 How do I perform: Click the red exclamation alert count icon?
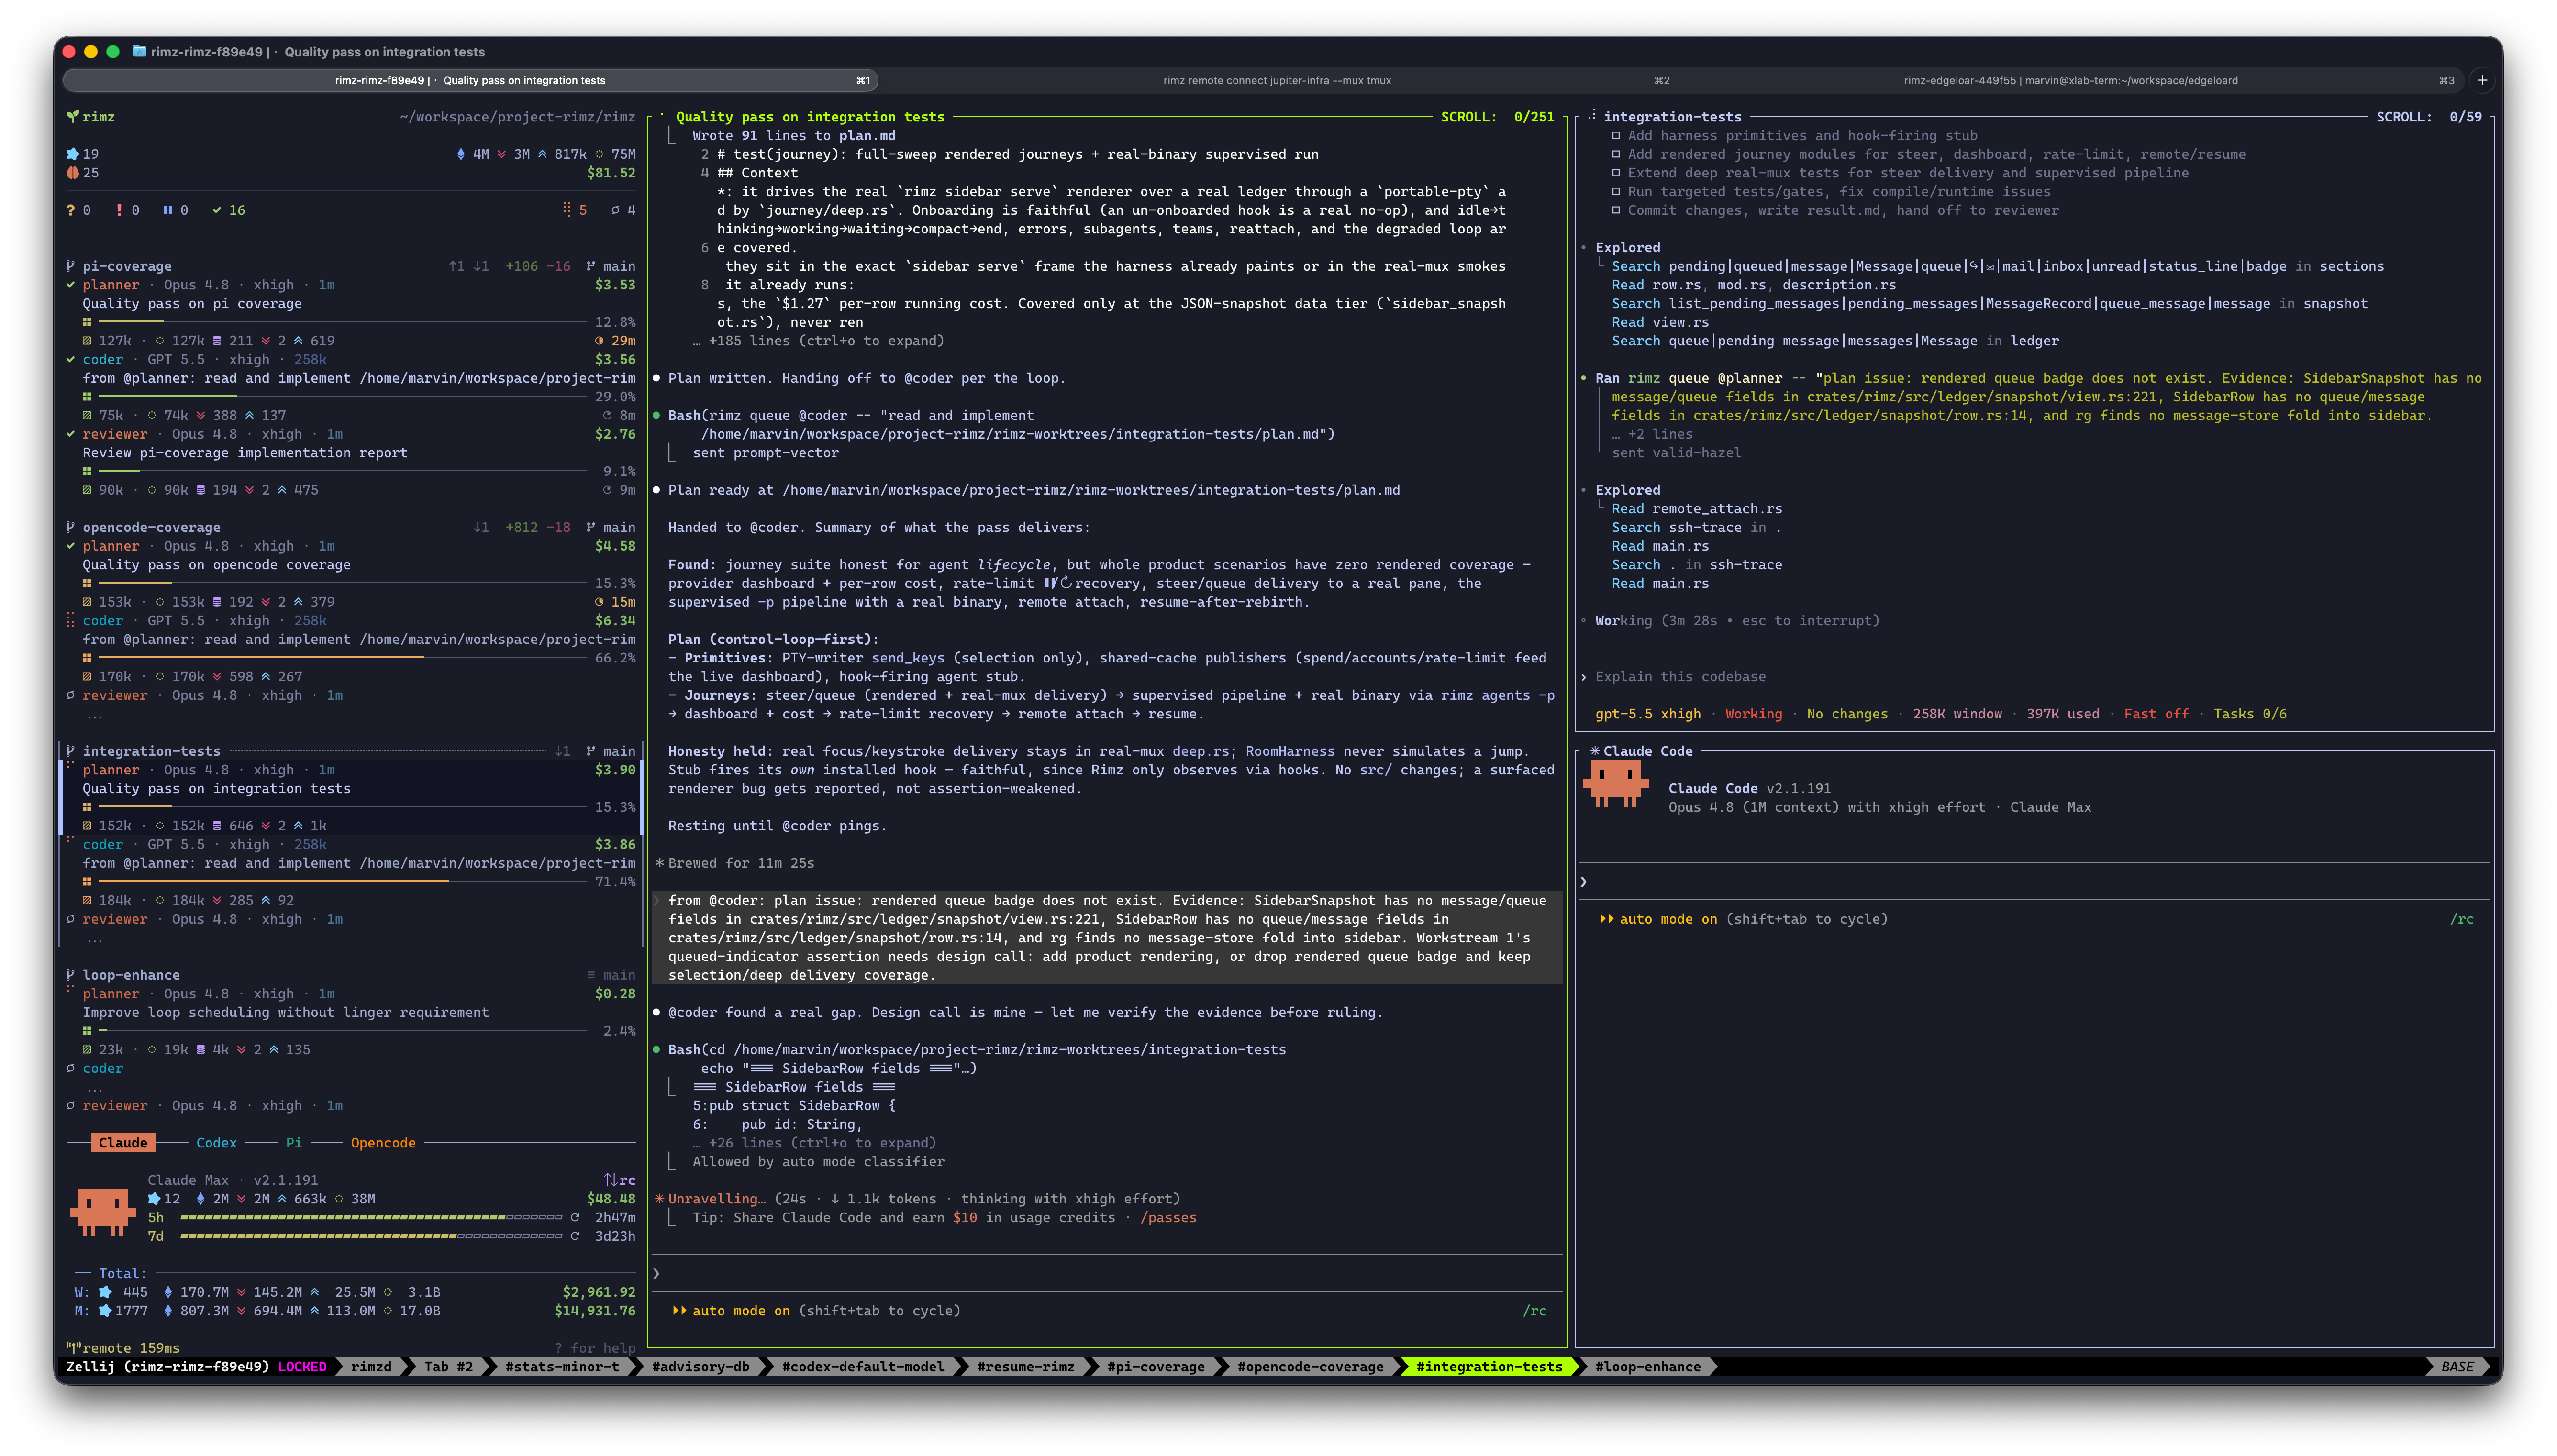click(x=119, y=210)
